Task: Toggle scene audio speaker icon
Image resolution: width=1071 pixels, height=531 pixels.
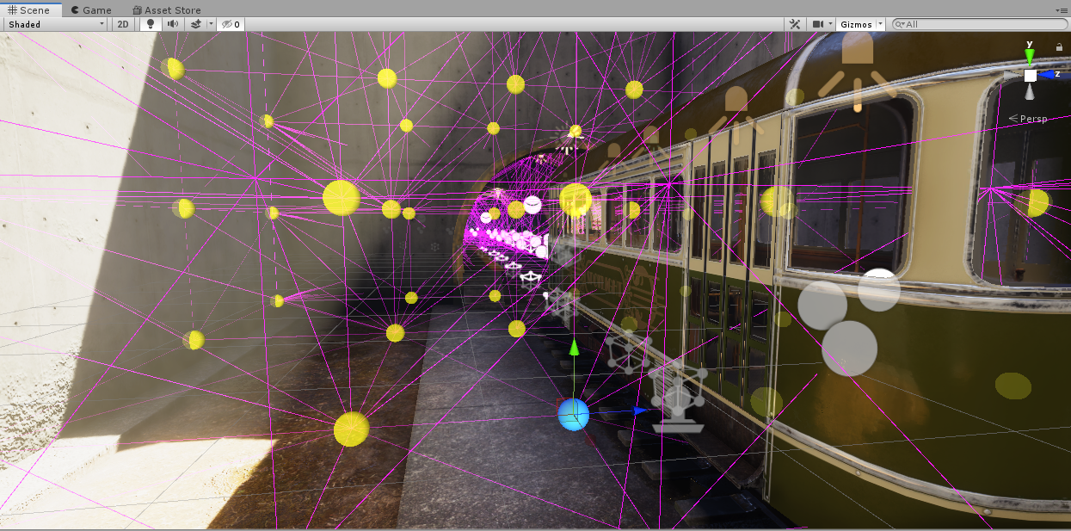Action: pyautogui.click(x=173, y=24)
